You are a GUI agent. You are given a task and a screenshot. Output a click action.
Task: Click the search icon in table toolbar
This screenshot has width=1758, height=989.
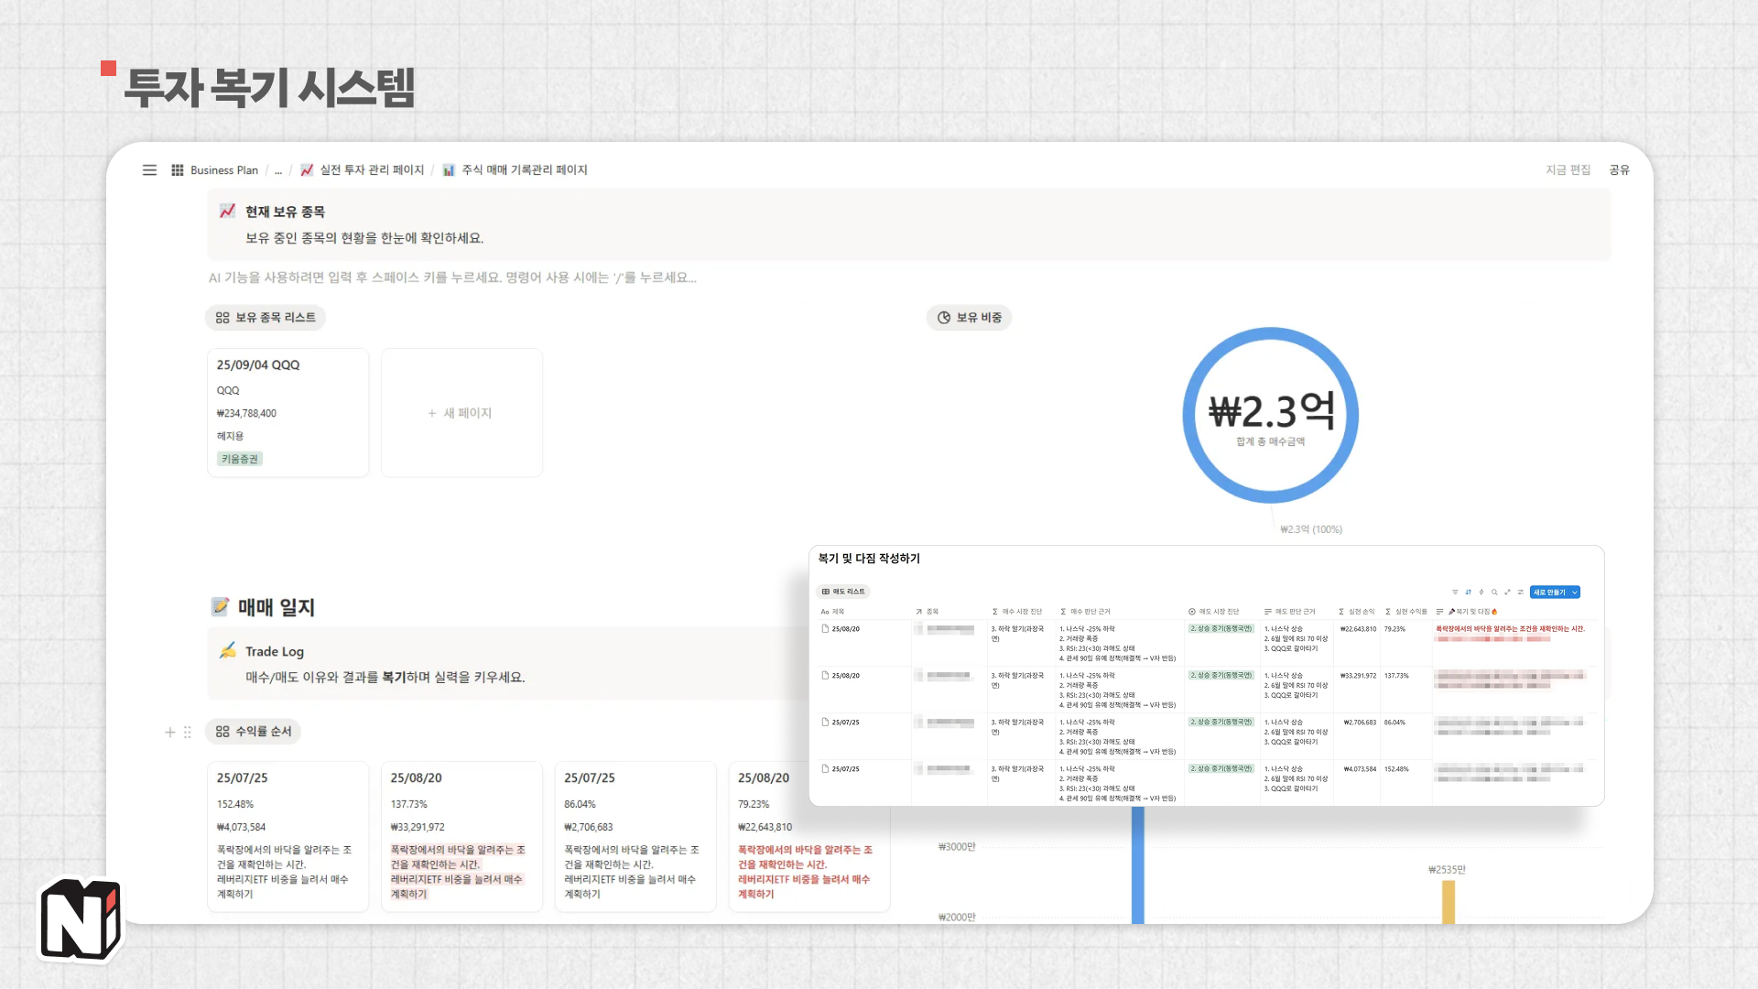[1494, 592]
